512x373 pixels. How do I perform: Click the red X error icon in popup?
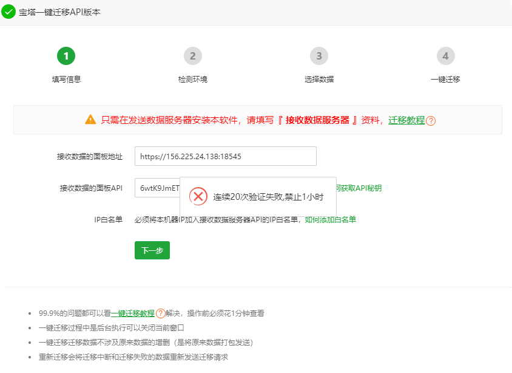click(198, 196)
